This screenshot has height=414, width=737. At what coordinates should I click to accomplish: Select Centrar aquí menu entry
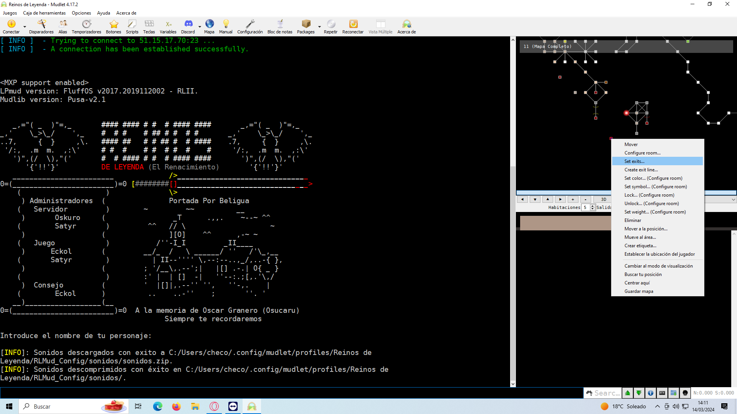(658, 283)
